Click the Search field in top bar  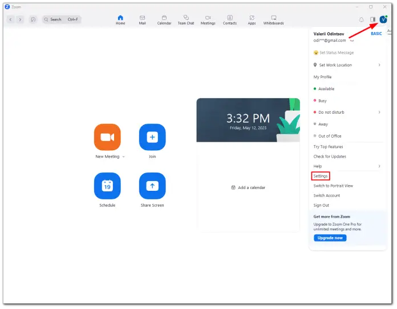coord(62,19)
